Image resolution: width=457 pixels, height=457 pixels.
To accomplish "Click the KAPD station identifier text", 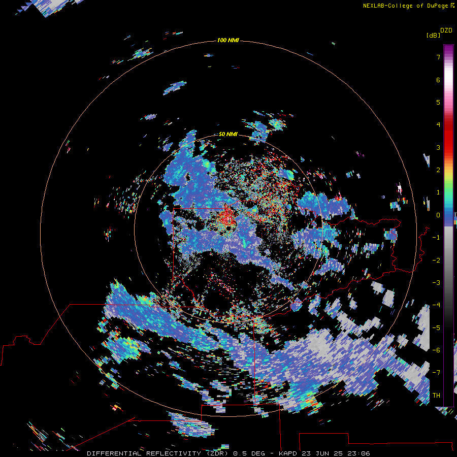I will point(288,453).
